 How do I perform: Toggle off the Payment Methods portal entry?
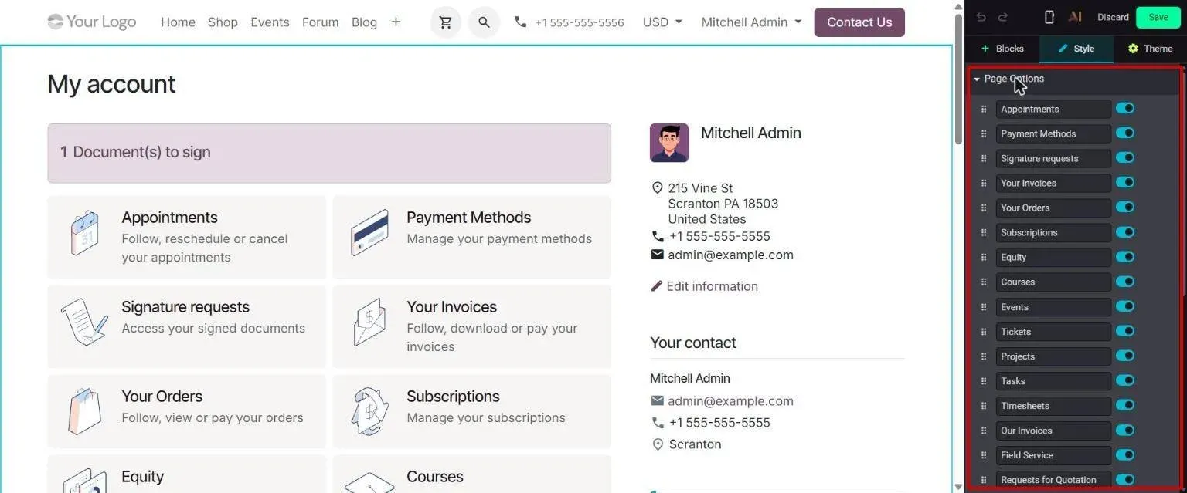coord(1125,133)
